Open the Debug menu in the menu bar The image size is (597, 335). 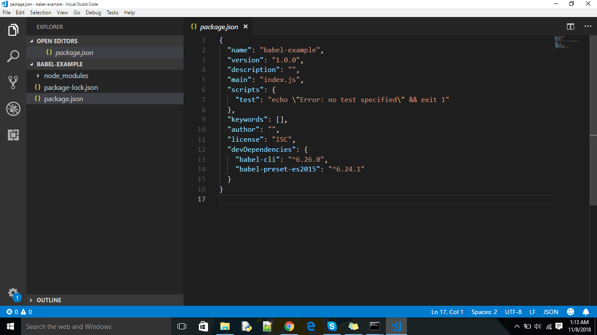click(94, 13)
